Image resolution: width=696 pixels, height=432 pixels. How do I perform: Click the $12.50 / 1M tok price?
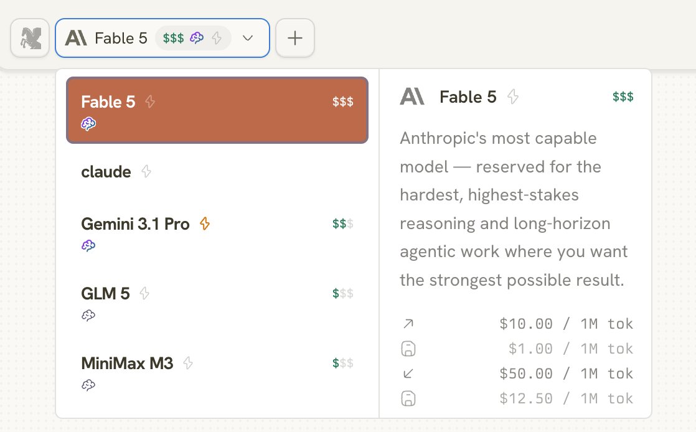coord(567,398)
